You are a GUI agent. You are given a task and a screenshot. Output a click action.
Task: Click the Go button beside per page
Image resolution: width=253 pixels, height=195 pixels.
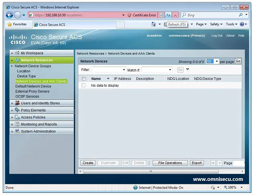[238, 61]
